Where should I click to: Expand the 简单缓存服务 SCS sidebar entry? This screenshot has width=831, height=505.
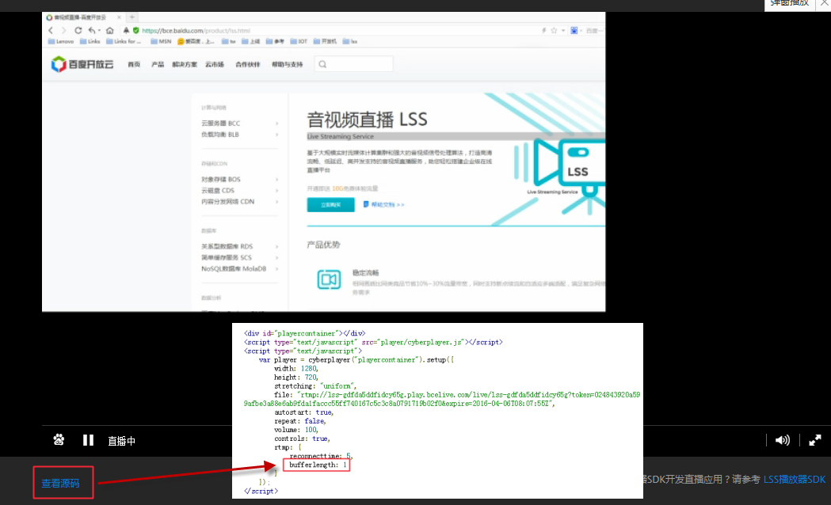click(239, 258)
